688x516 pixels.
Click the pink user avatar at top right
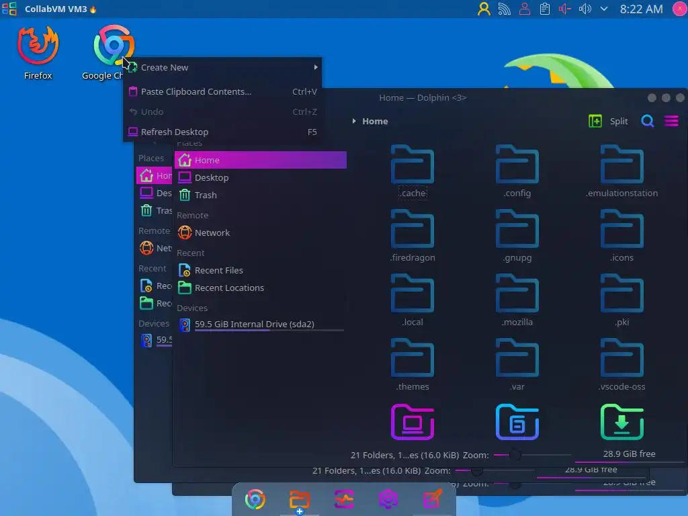(x=680, y=9)
